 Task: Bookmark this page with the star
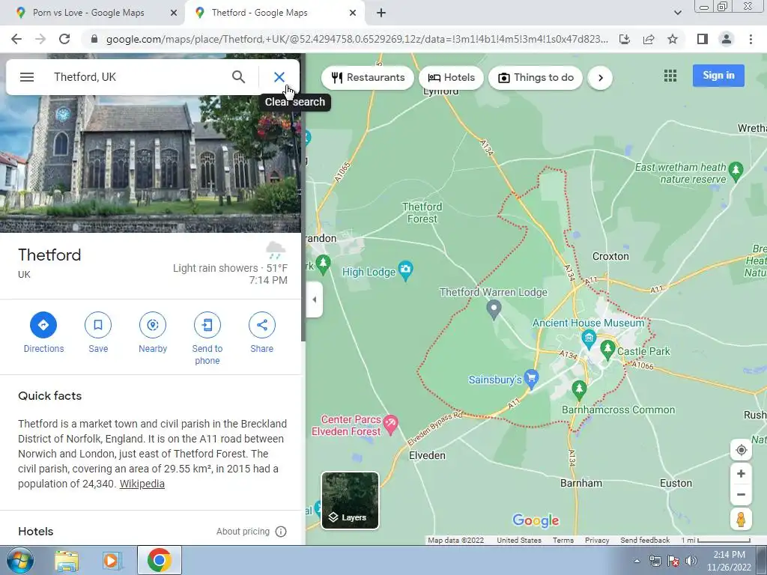coord(673,39)
